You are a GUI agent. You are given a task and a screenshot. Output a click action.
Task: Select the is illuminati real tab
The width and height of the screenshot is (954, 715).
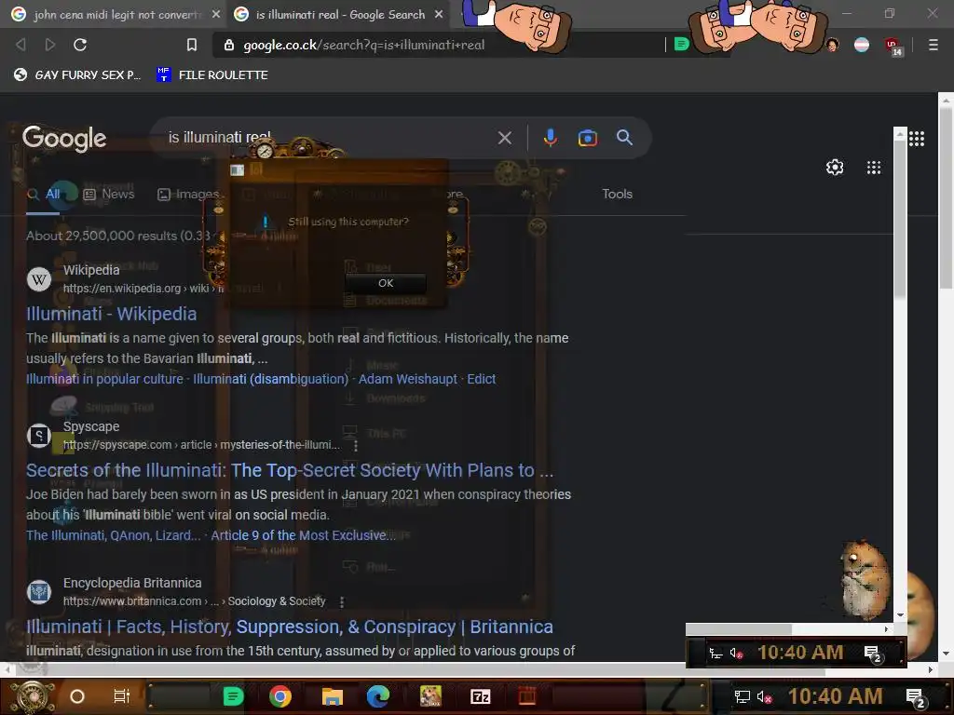339,14
